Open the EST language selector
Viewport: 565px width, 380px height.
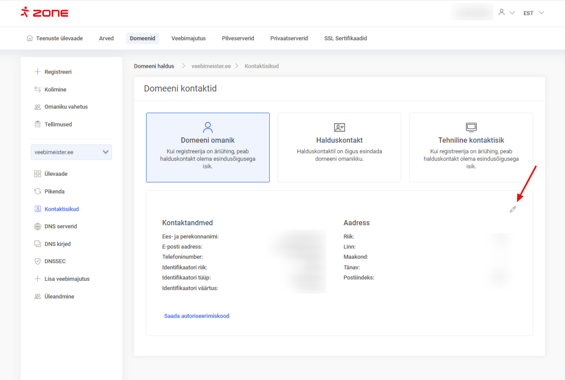tap(533, 13)
